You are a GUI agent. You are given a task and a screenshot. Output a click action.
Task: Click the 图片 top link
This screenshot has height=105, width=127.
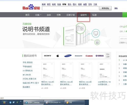[x=75, y=4]
